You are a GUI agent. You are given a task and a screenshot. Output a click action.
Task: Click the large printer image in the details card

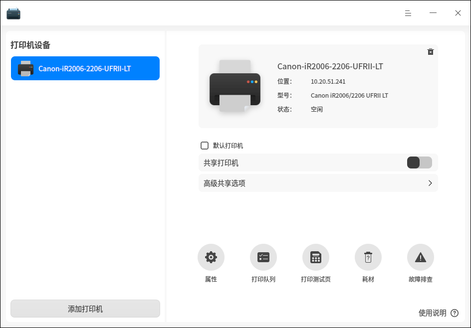[x=235, y=86]
